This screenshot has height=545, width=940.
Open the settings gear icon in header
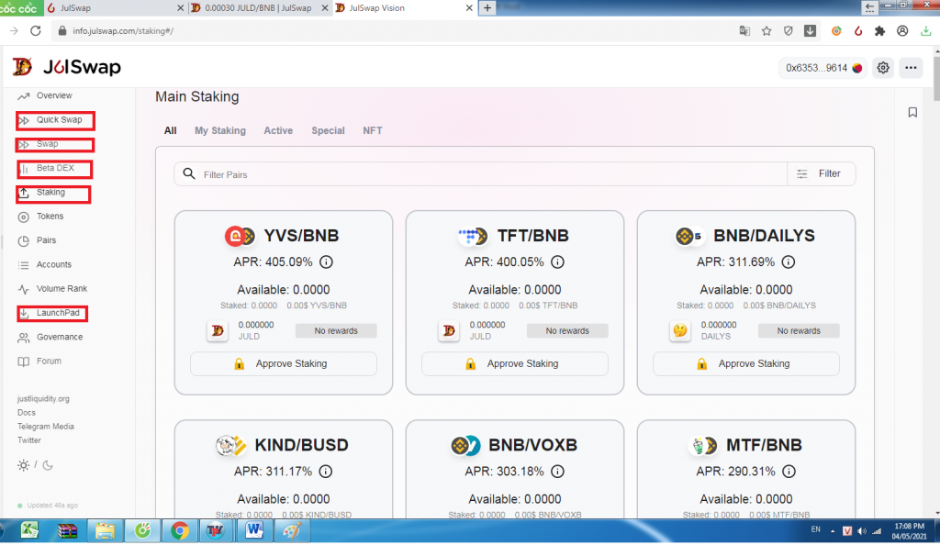click(x=883, y=68)
